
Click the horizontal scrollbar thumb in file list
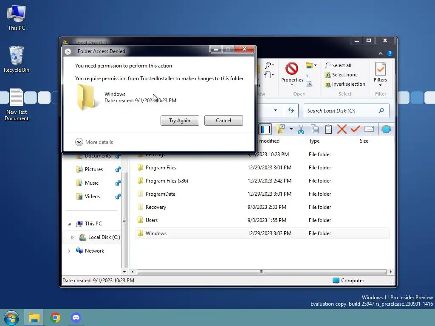[x=261, y=272]
